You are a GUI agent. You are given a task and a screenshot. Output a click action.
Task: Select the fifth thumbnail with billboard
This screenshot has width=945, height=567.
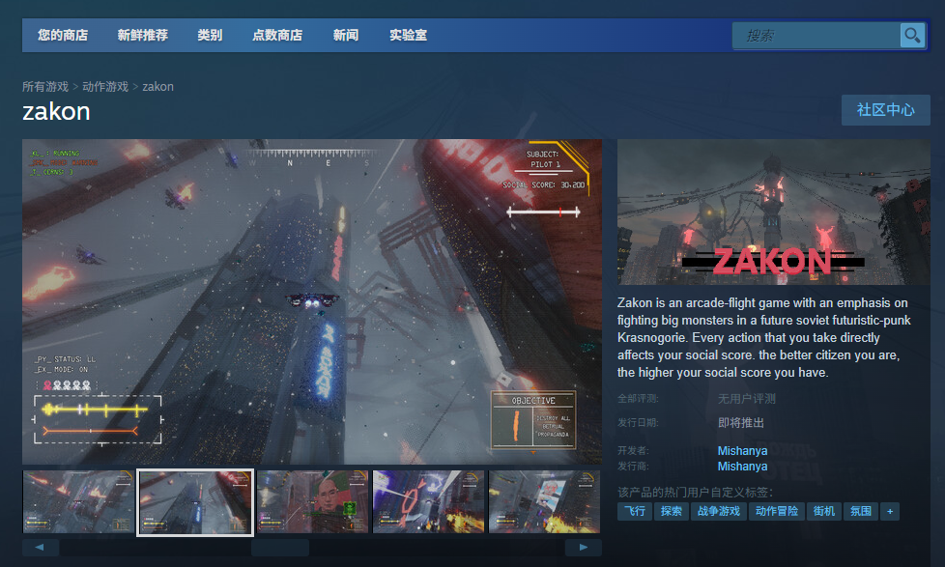[545, 502]
